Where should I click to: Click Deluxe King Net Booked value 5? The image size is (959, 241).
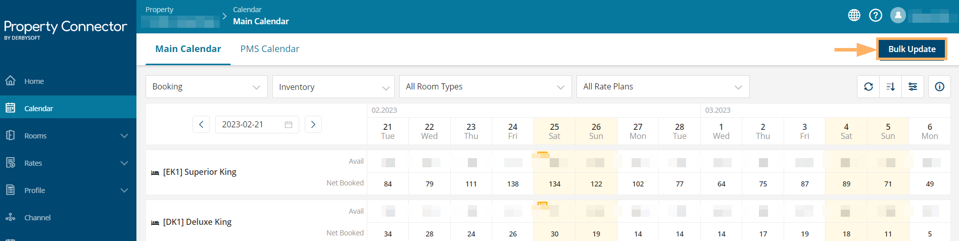pyautogui.click(x=930, y=234)
